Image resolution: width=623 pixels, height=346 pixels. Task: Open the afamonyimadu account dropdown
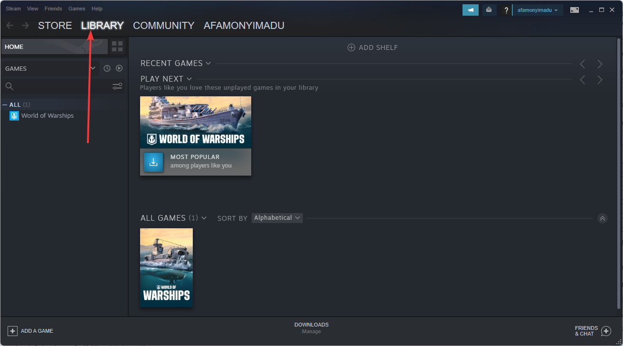[538, 10]
